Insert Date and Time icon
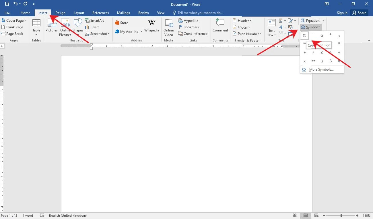 [290, 27]
